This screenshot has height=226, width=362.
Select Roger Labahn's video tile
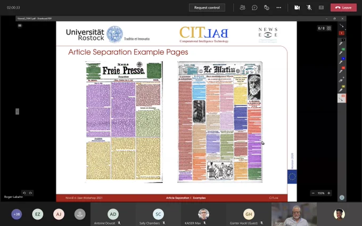(294, 214)
